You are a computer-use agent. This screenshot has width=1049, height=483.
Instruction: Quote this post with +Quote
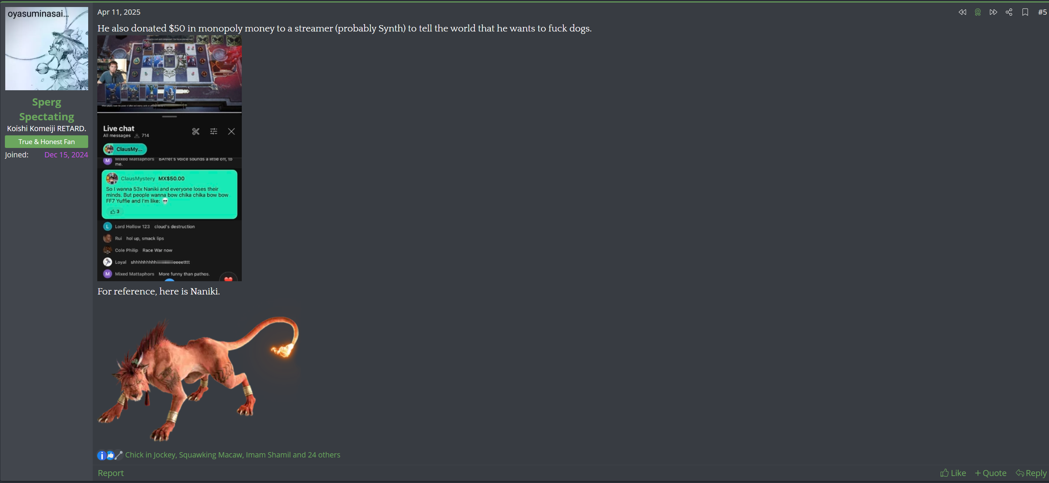point(990,473)
